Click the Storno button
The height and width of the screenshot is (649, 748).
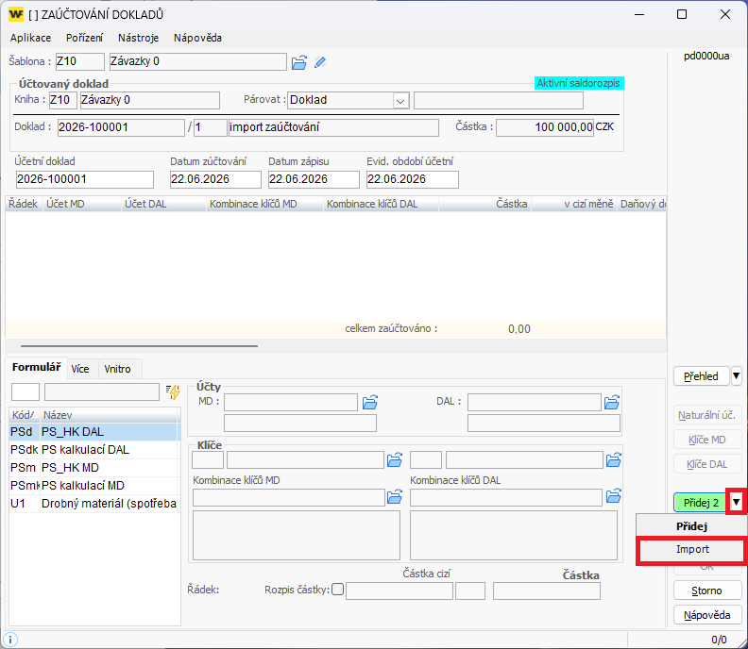707,591
